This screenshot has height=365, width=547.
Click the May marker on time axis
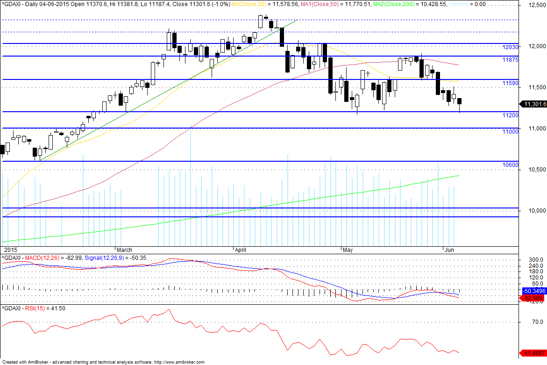click(x=348, y=250)
